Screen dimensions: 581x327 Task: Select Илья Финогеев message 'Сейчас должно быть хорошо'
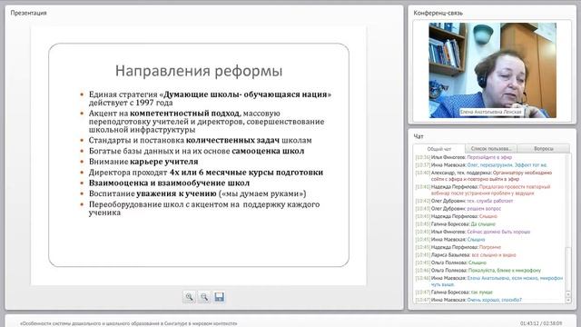click(473, 232)
